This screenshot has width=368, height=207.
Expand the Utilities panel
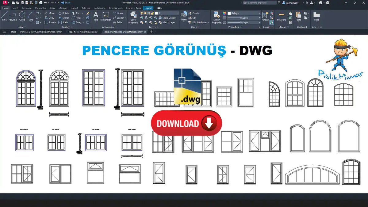click(x=283, y=27)
